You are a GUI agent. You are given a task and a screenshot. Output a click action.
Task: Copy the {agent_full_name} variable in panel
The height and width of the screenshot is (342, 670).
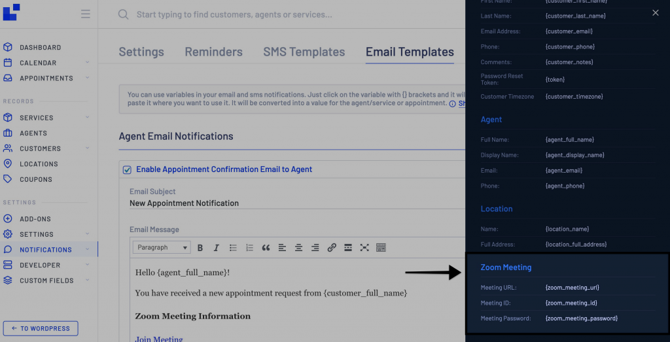570,140
